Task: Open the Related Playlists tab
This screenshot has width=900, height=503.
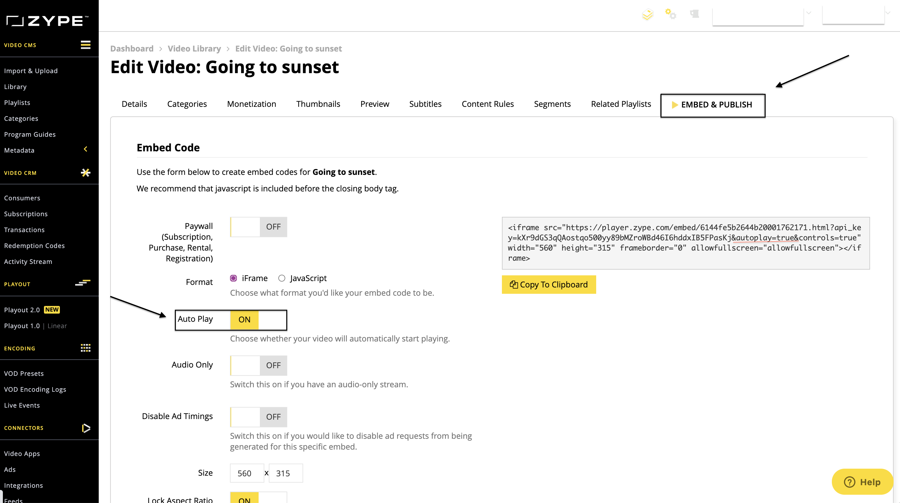Action: tap(621, 104)
